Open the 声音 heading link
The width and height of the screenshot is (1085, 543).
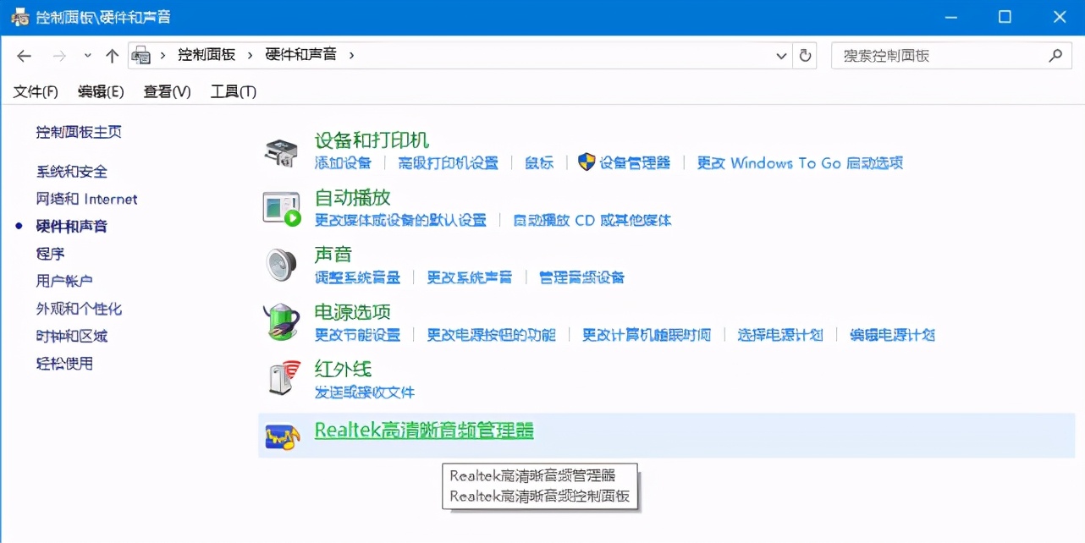[333, 254]
